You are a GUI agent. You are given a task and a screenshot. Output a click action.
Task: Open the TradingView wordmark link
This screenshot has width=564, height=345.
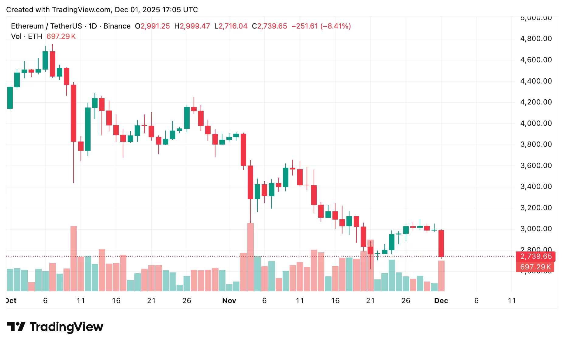click(x=66, y=327)
